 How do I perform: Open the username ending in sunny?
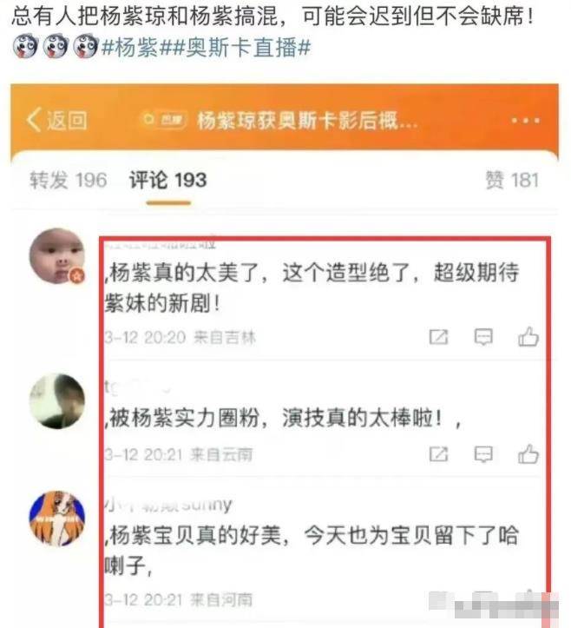[x=168, y=505]
